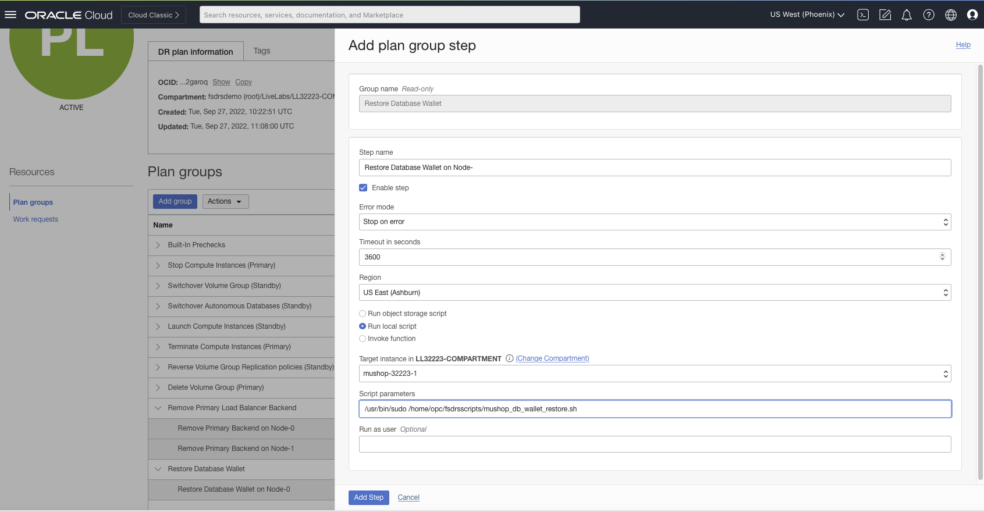
Task: Click the Timeout in seconds stepper
Action: [x=942, y=257]
